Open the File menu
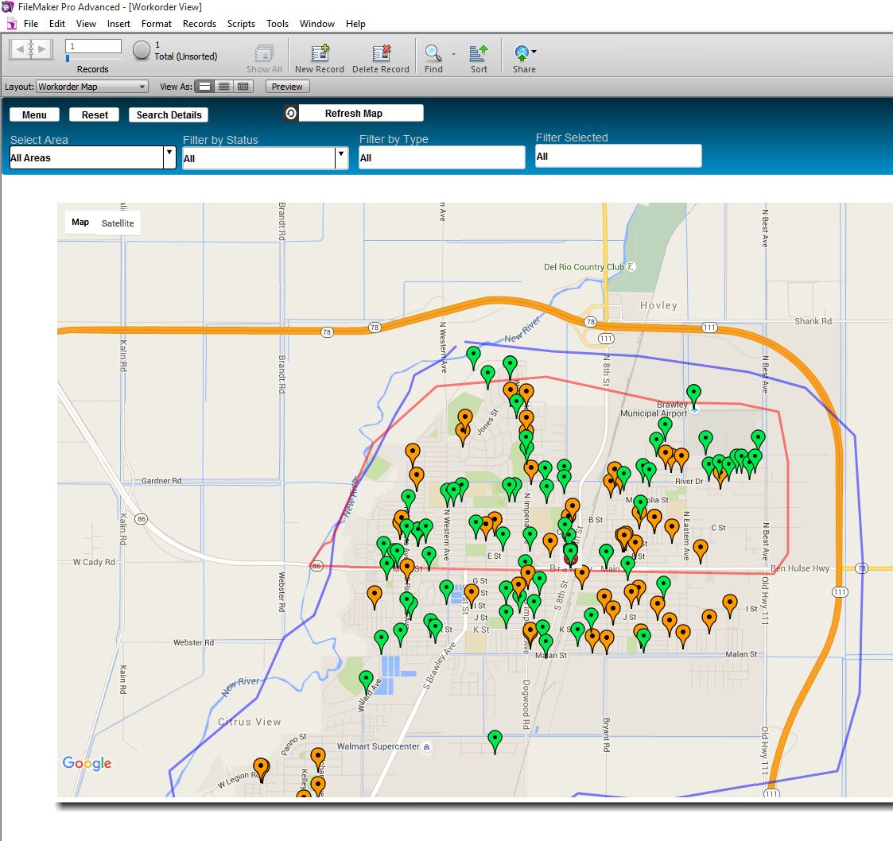 pyautogui.click(x=31, y=24)
